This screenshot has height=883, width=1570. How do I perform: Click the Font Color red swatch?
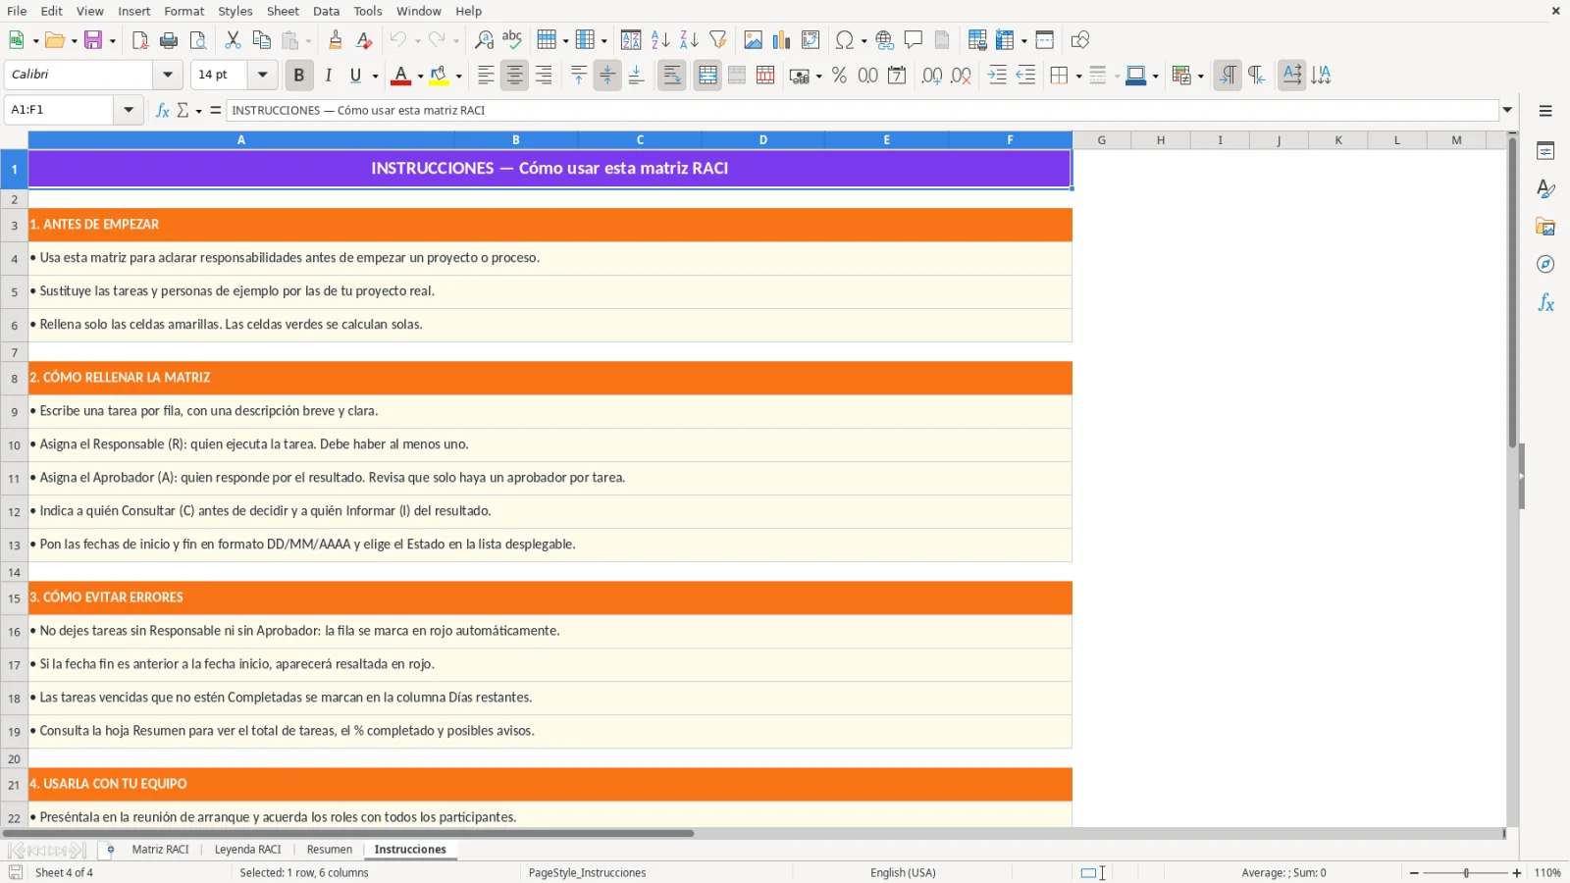tap(400, 76)
